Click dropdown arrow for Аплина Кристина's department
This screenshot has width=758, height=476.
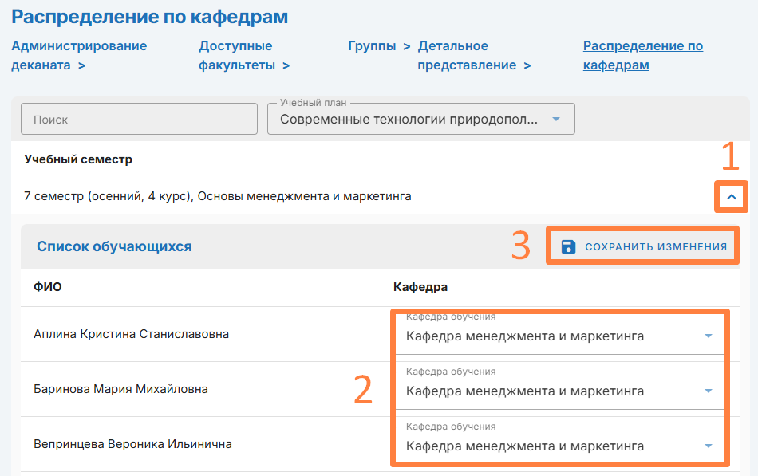[708, 336]
